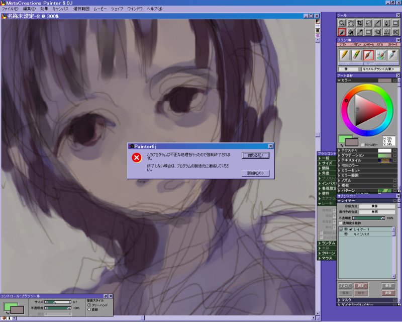Select the Rectangular Selection marquee tool
The width and height of the screenshot is (402, 322).
369,32
